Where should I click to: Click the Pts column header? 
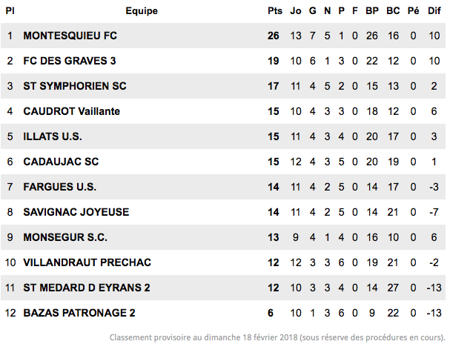275,11
